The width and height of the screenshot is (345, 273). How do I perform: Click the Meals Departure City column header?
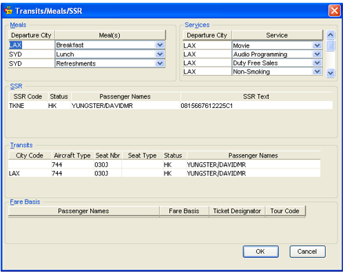pyautogui.click(x=32, y=35)
